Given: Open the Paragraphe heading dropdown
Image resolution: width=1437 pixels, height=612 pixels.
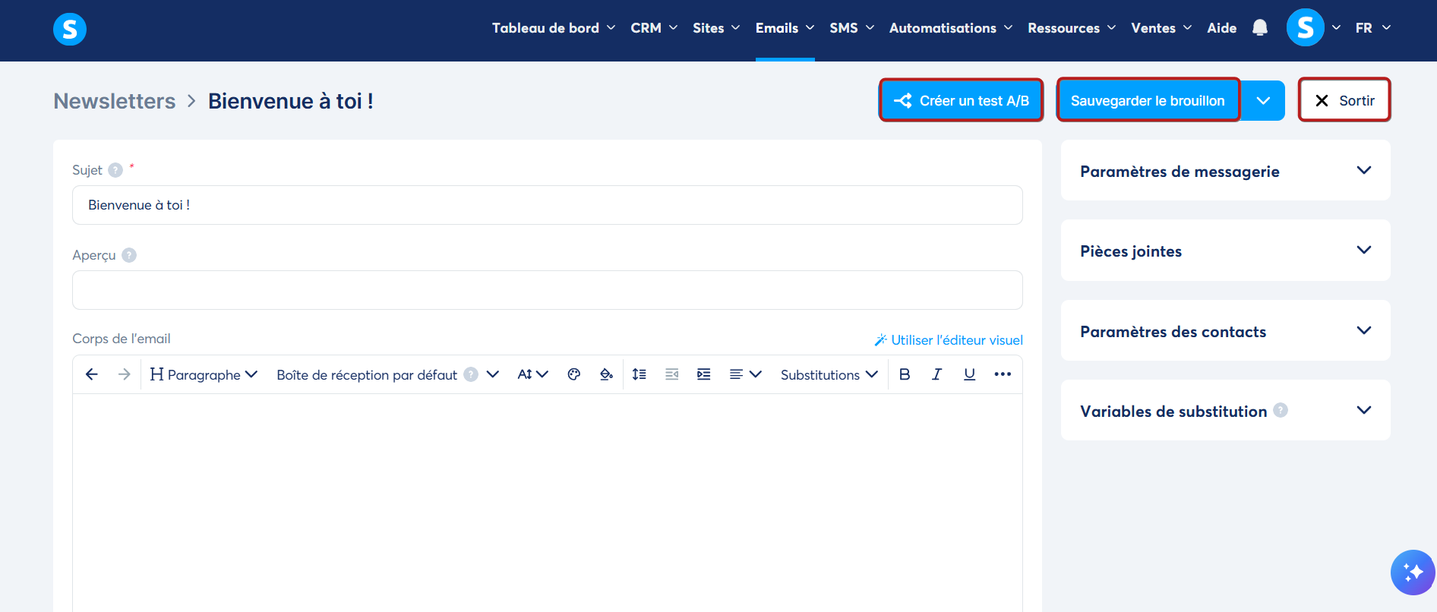Looking at the screenshot, I should [x=204, y=374].
